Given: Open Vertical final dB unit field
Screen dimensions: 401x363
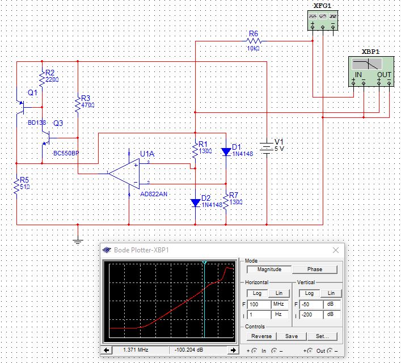Looking at the screenshot, I should pos(332,305).
